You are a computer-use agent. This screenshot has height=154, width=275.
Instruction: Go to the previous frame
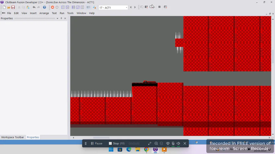tap(131, 7)
